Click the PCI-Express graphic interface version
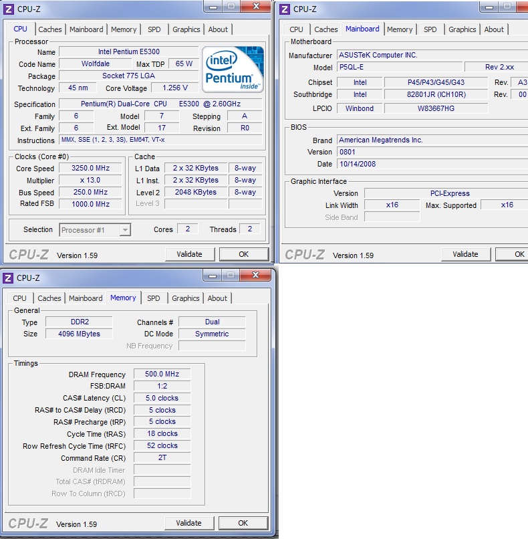This screenshot has height=539, width=528. point(446,193)
